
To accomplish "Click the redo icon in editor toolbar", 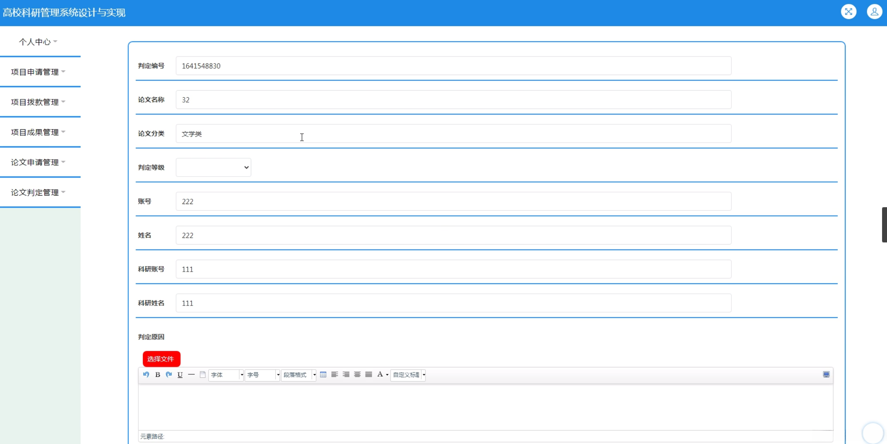I will click(x=169, y=374).
